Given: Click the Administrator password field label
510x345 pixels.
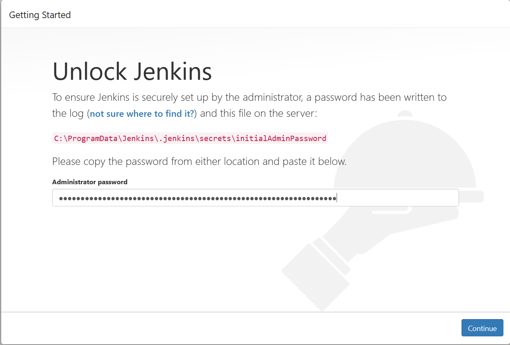Looking at the screenshot, I should [89, 182].
